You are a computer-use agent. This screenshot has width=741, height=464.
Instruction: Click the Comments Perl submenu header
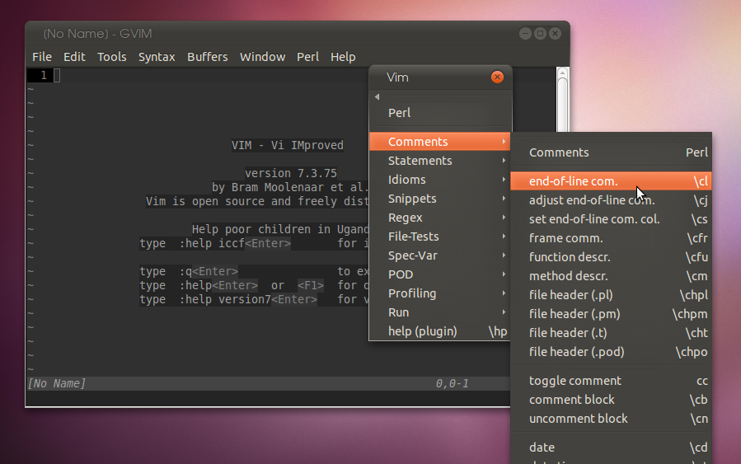(x=611, y=152)
